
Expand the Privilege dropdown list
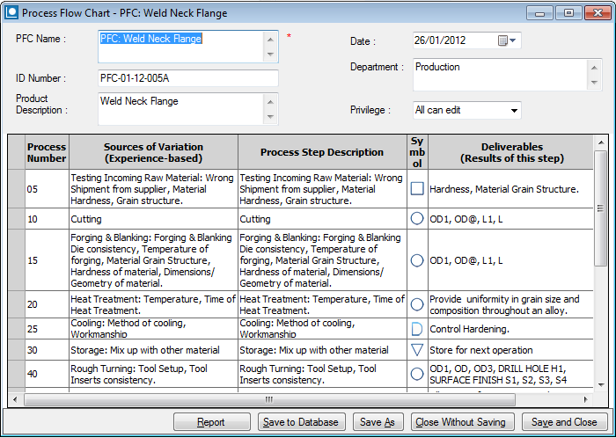pyautogui.click(x=513, y=111)
